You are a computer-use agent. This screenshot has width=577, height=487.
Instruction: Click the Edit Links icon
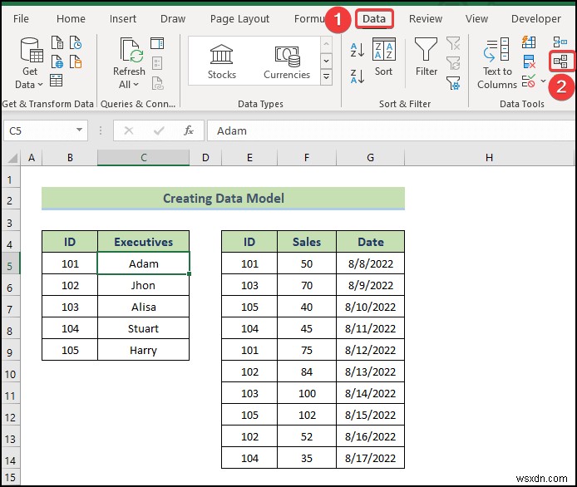[x=157, y=83]
